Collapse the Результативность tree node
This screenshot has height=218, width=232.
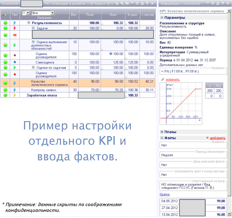[29, 22]
